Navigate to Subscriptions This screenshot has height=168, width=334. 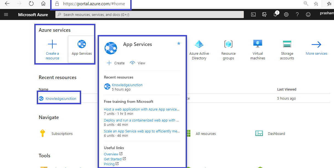point(62,134)
